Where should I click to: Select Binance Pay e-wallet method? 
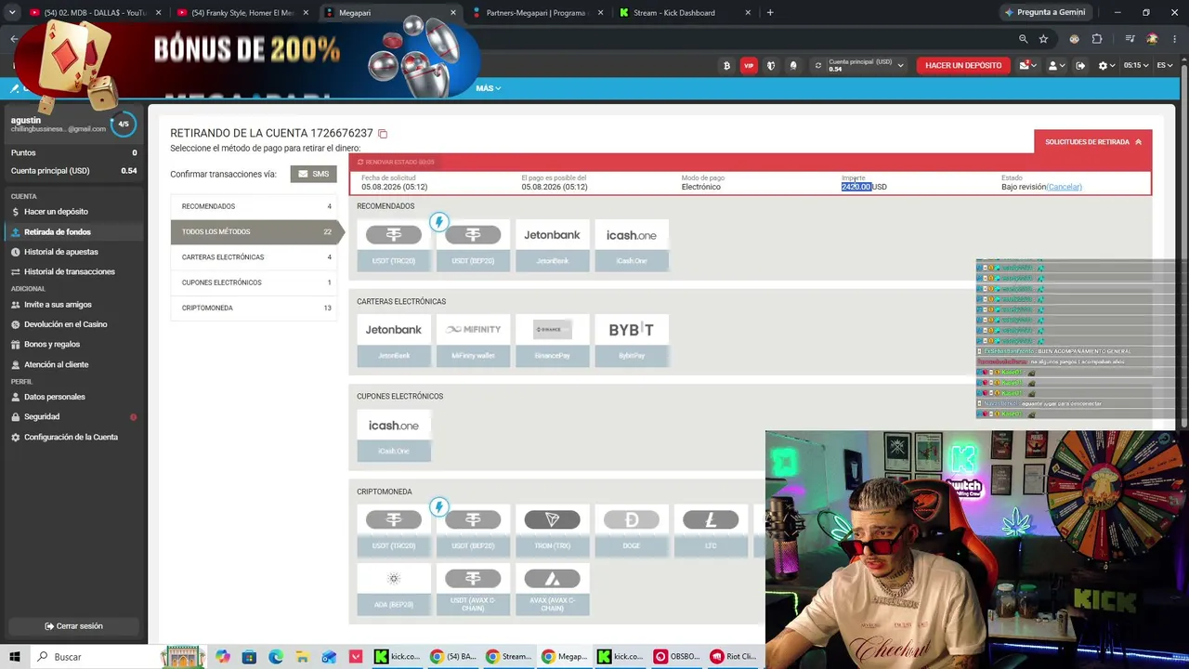[x=552, y=340]
